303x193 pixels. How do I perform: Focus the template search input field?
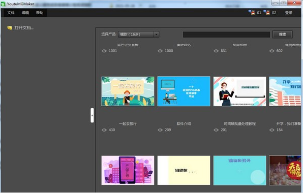226,35
